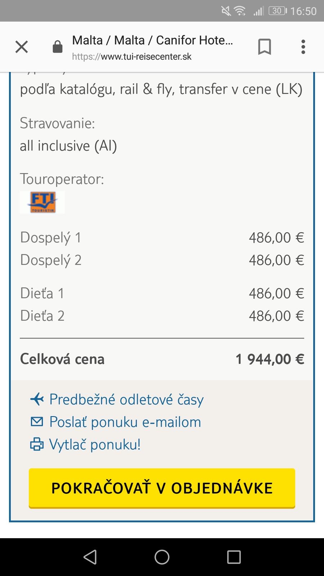The width and height of the screenshot is (324, 576).
Task: Open the three-dot overflow menu
Action: coord(303,47)
